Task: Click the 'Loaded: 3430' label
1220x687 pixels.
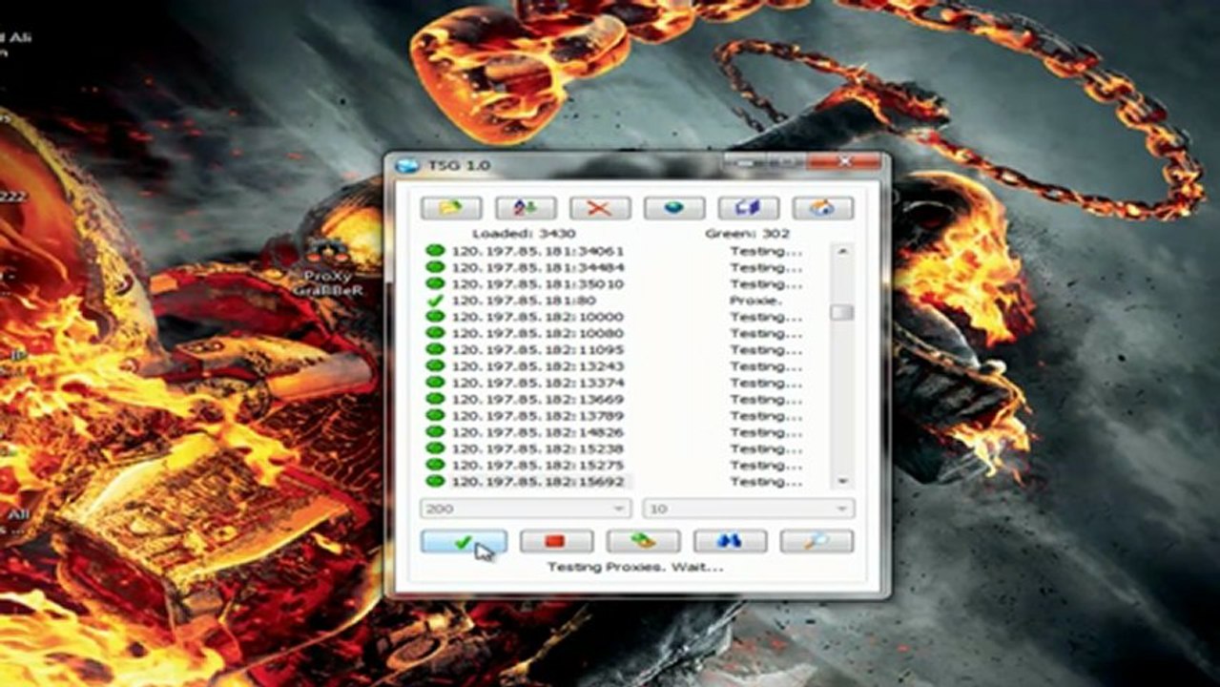Action: click(524, 233)
